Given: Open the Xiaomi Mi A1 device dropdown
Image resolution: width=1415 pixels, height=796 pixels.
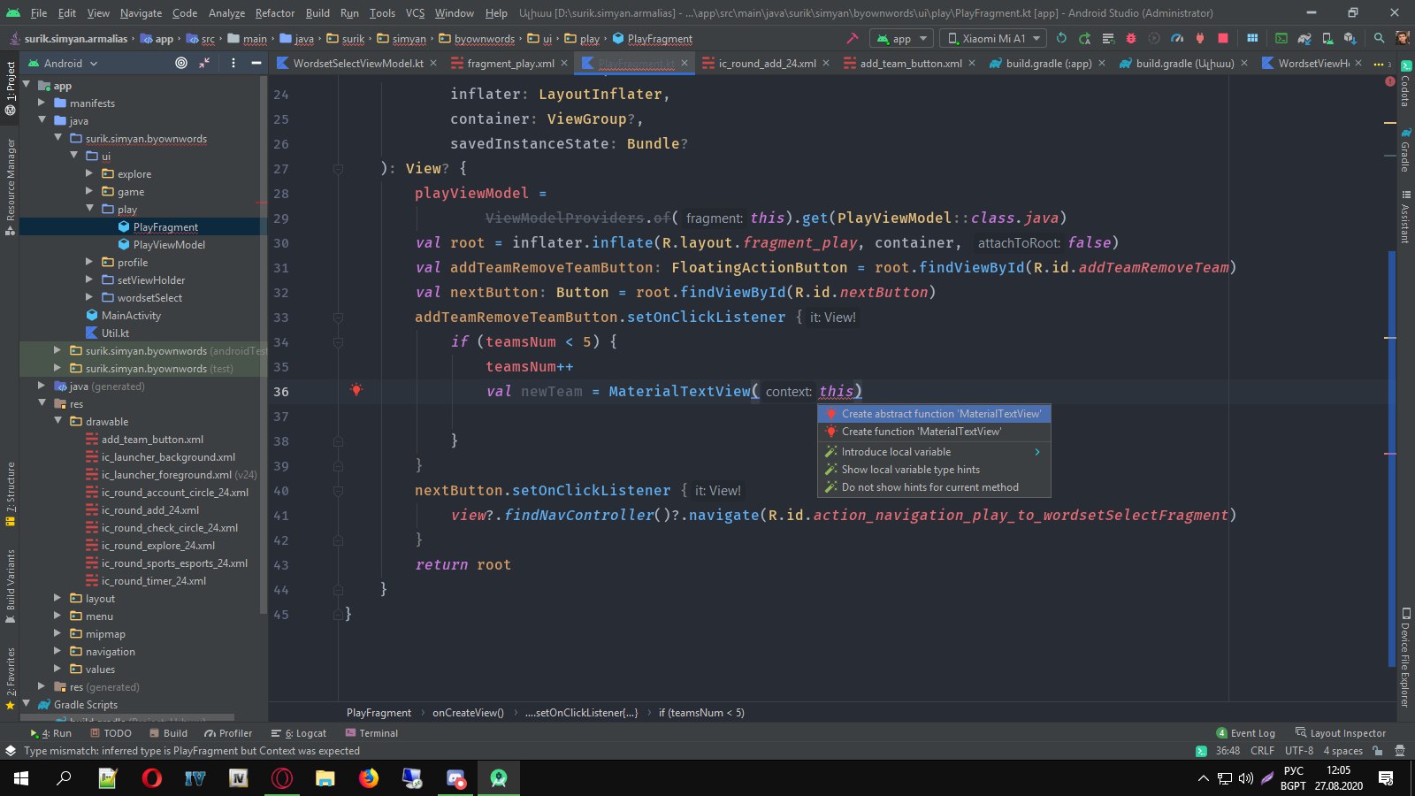Looking at the screenshot, I should tap(992, 38).
